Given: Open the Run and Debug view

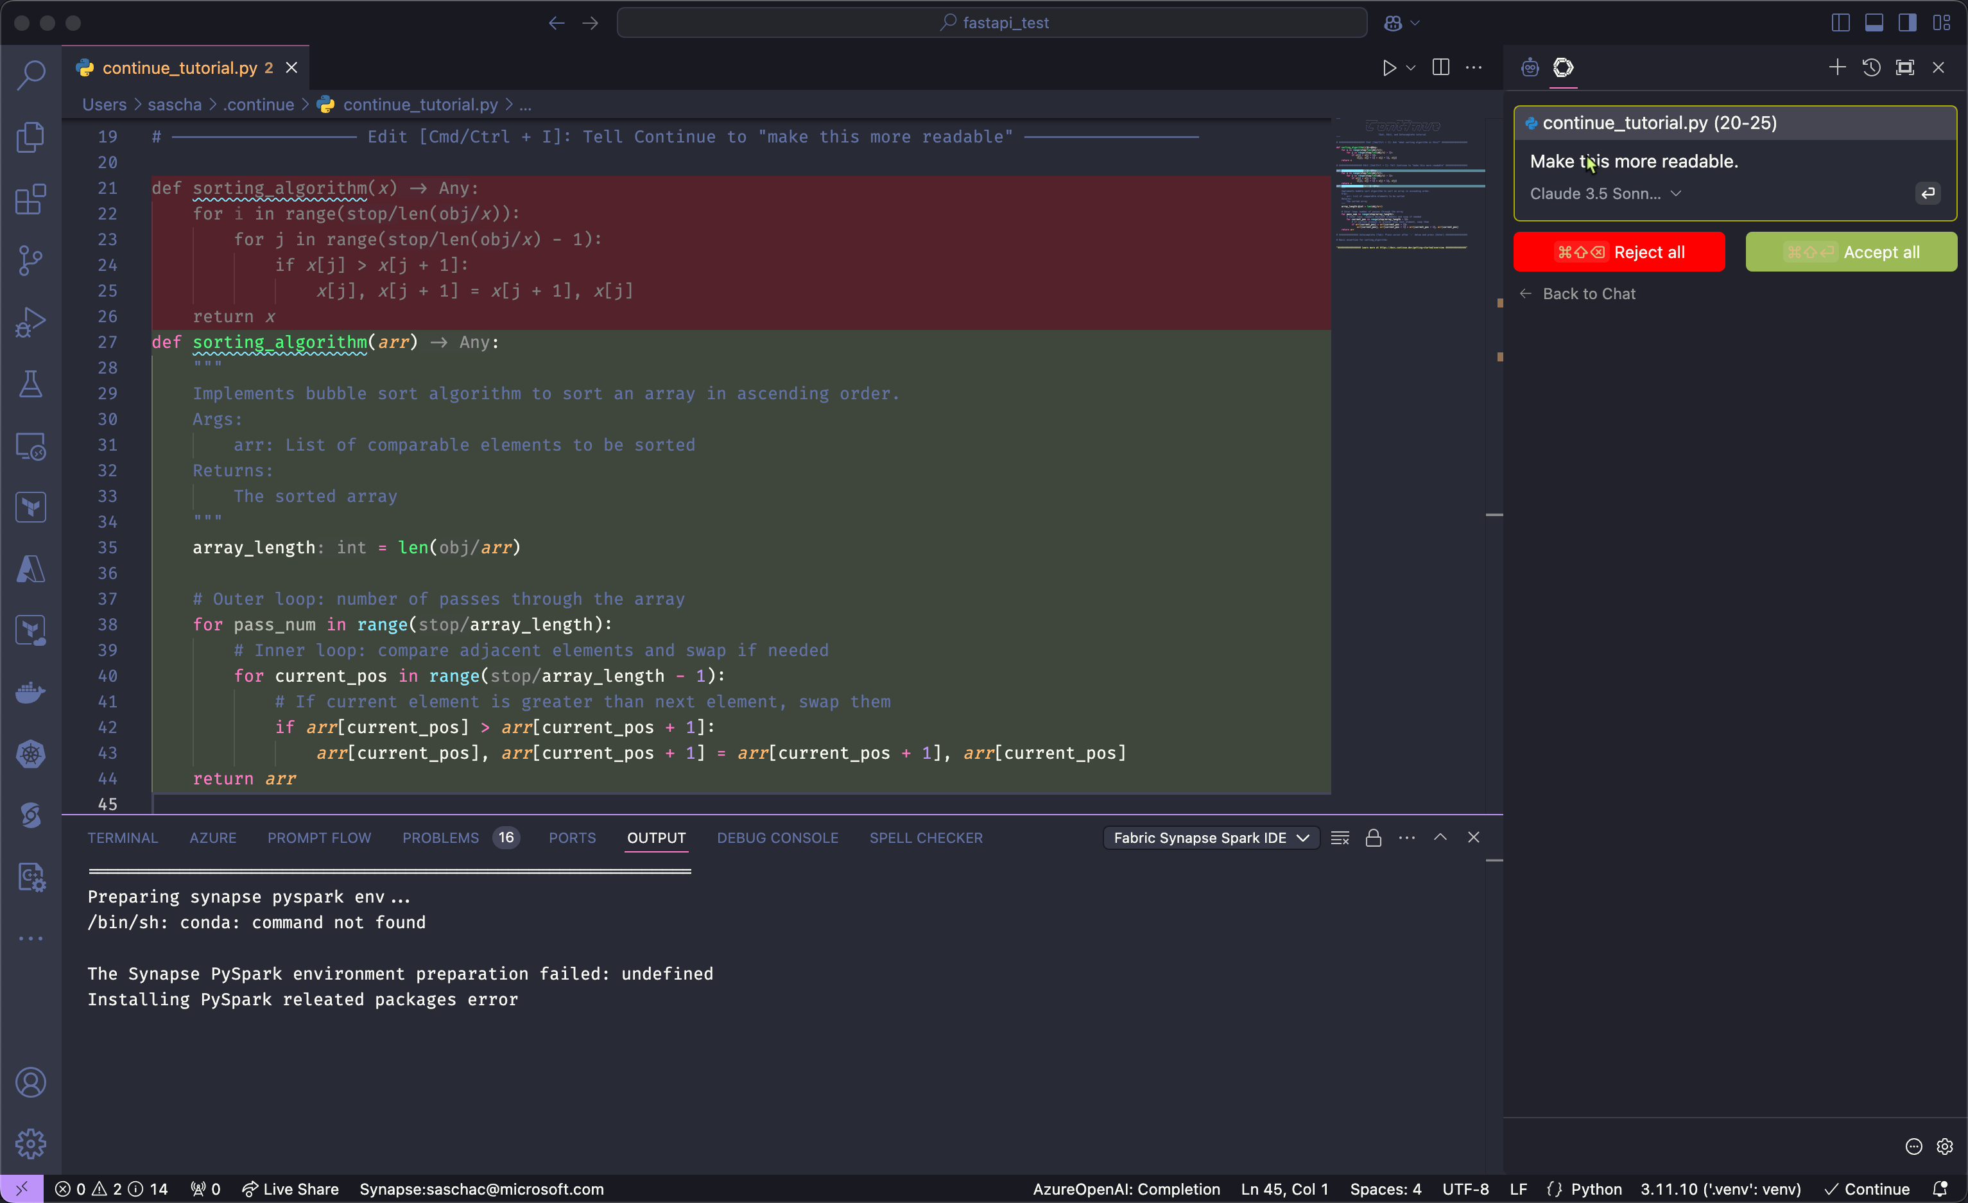Looking at the screenshot, I should click(x=31, y=322).
